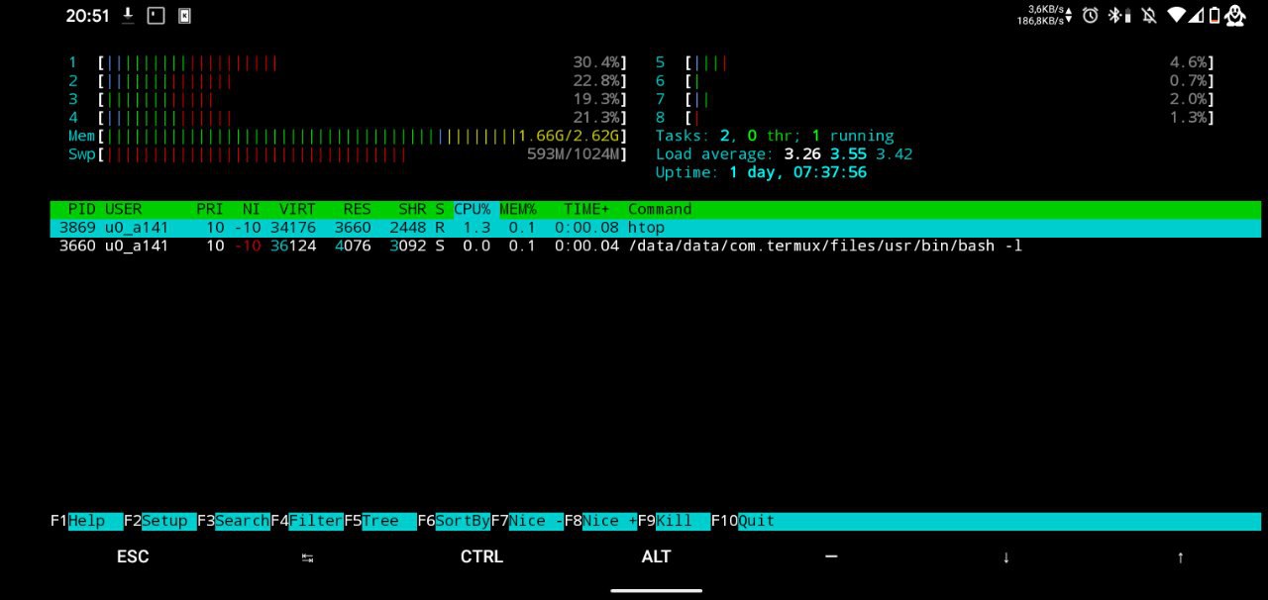Tap the ESC extra key

click(133, 556)
